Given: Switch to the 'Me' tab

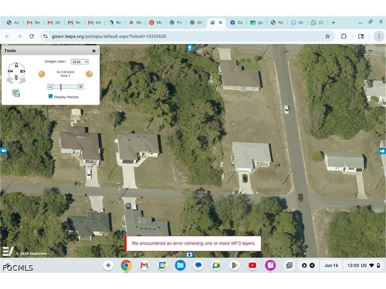Looking at the screenshot, I should point(135,22).
